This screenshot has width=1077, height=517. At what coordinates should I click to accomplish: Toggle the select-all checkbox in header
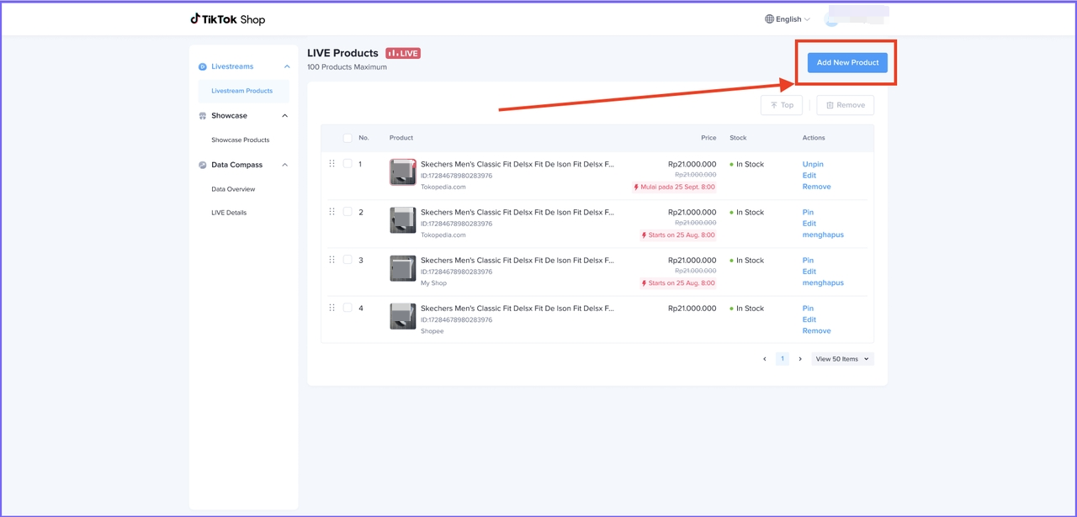(348, 138)
